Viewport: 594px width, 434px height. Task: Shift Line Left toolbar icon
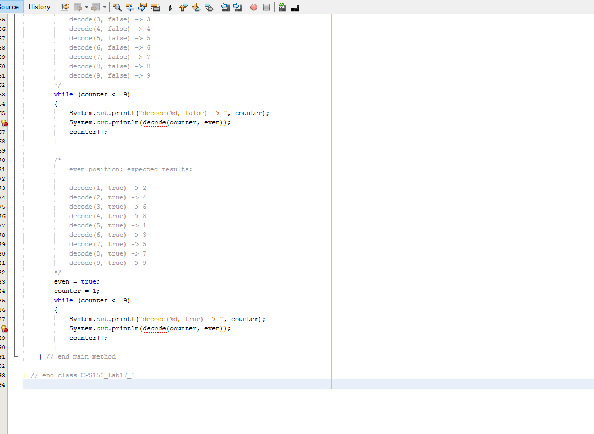pyautogui.click(x=225, y=7)
